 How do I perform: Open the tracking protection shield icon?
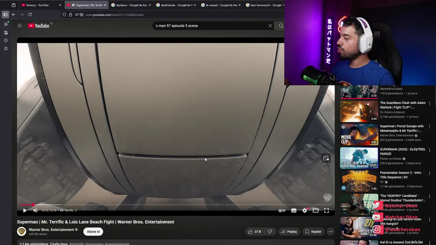click(x=64, y=15)
